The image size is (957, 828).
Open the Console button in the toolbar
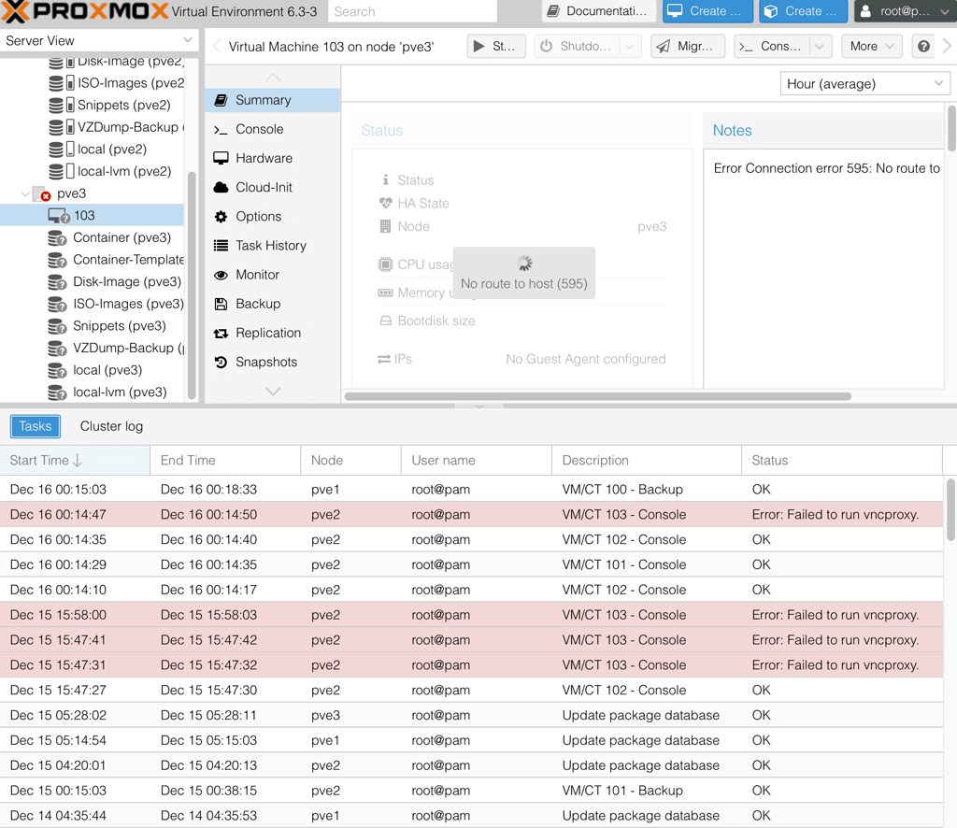772,47
